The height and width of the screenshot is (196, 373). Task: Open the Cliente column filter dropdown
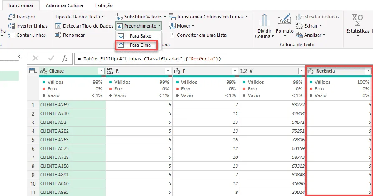pos(101,71)
